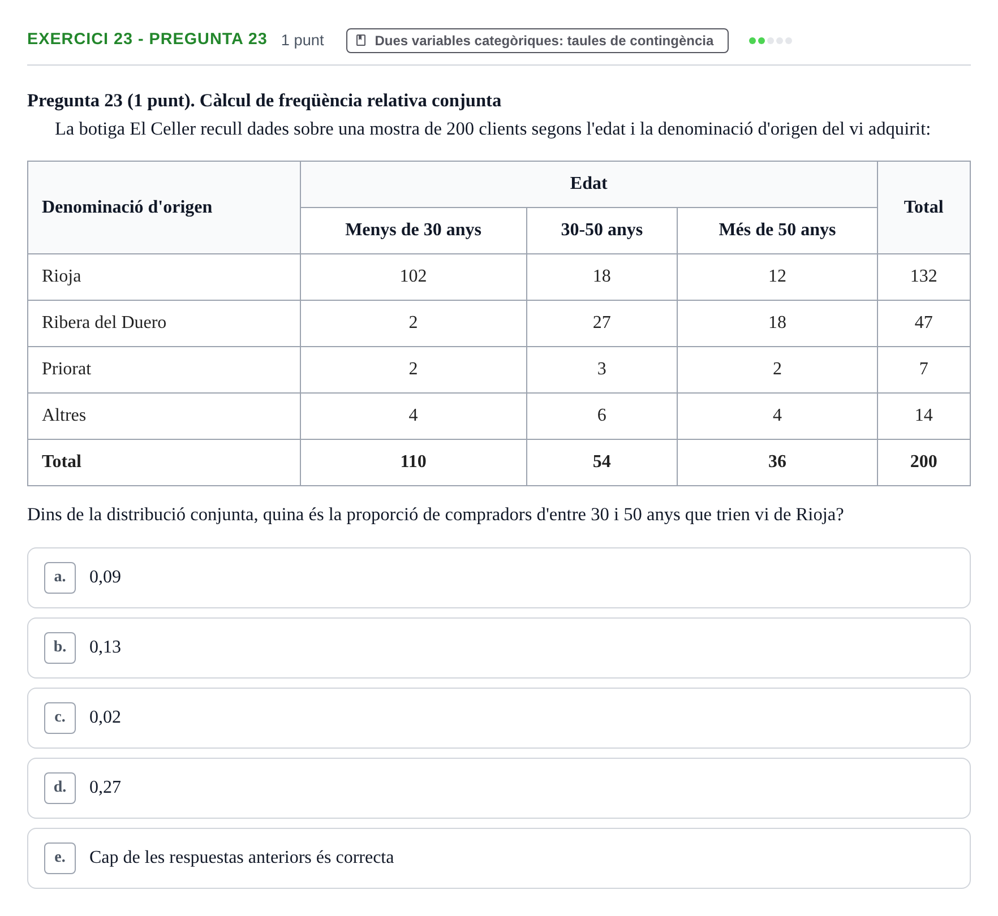Click cell value 102 in Rioja row
Screen dimensions: 998x916
point(413,276)
